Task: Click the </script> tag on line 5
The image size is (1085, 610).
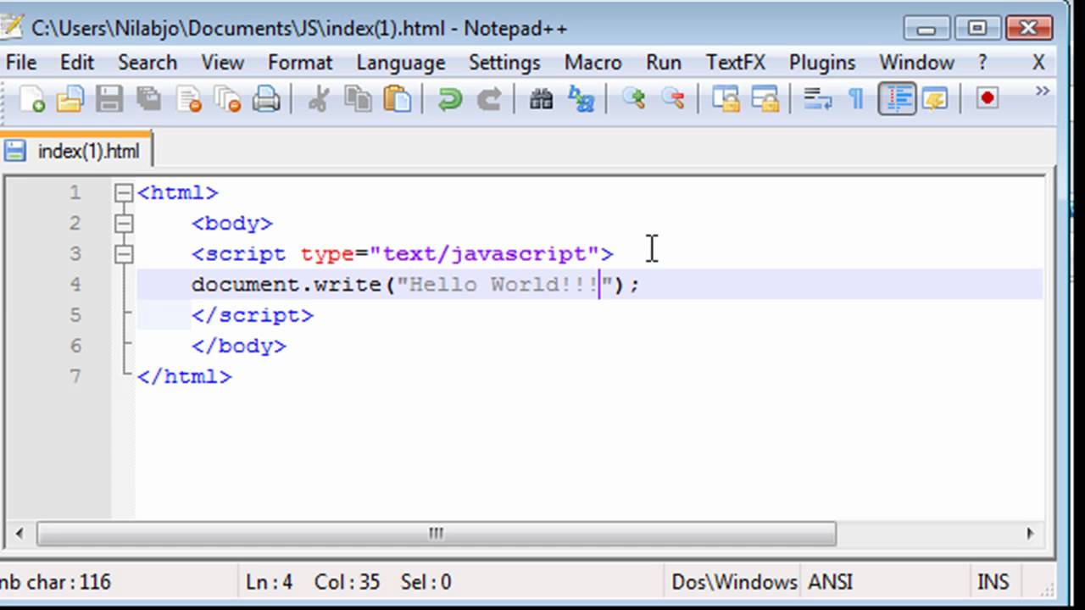Action: (x=253, y=315)
